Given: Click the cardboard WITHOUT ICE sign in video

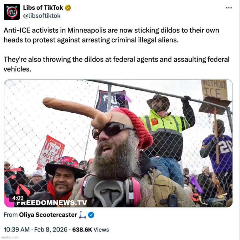Looking at the screenshot, I should [x=214, y=90].
